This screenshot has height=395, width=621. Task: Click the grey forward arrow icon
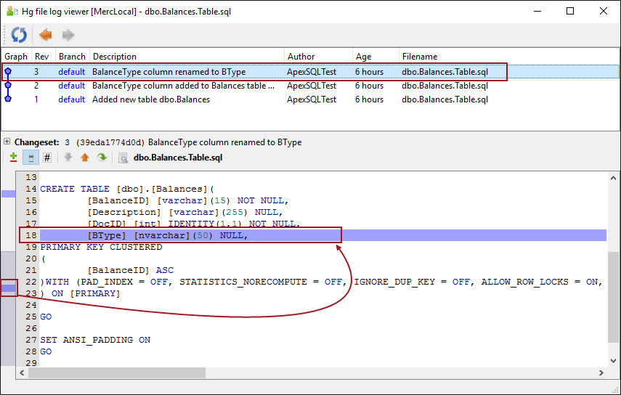68,35
